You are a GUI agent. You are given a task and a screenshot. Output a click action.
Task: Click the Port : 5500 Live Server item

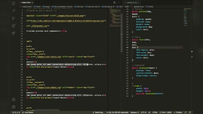166,112
